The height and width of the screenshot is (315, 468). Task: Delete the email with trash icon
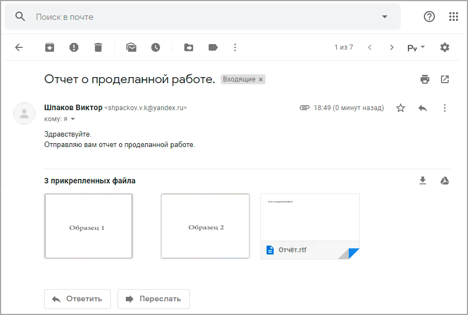click(98, 47)
